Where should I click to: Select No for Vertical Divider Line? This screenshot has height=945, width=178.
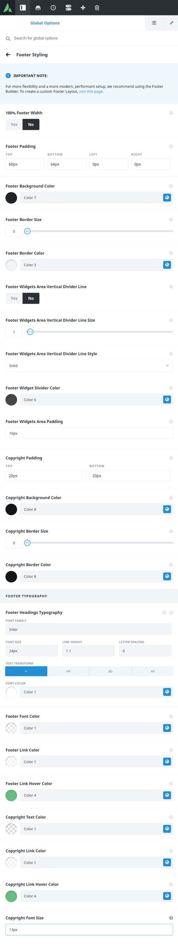(31, 298)
